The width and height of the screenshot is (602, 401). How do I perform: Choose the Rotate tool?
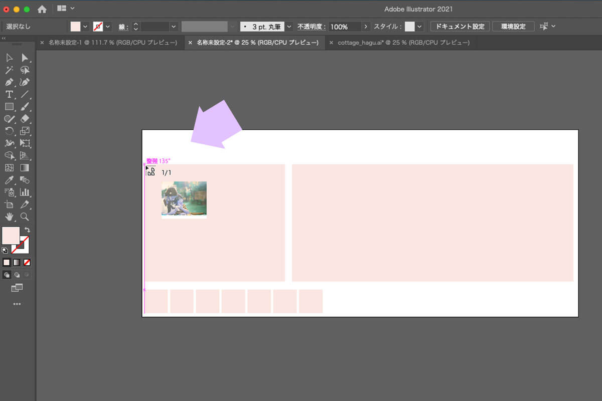9,131
